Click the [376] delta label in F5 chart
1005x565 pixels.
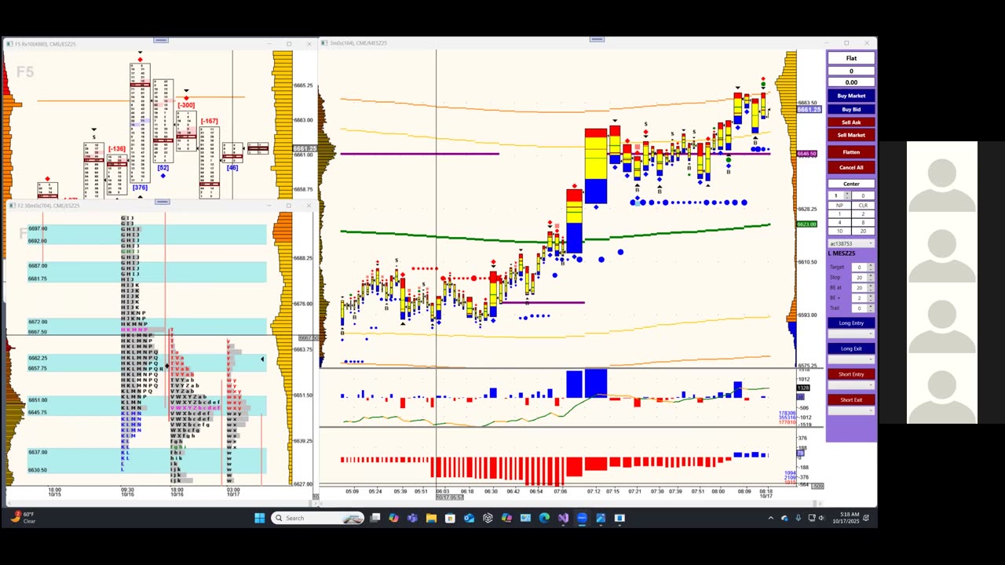(140, 188)
